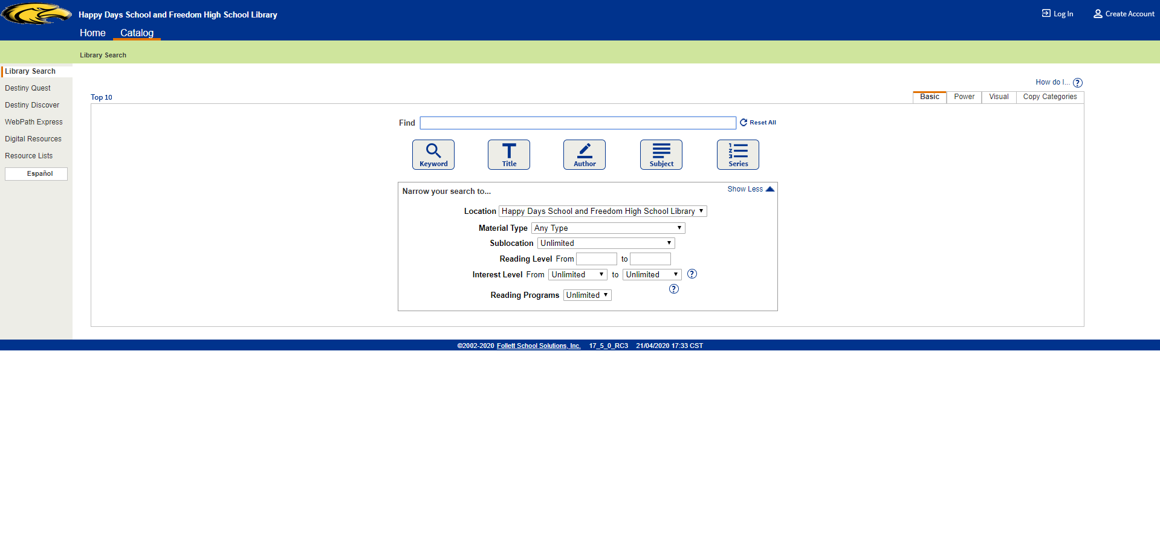
Task: Open the Location dropdown
Action: (x=603, y=211)
